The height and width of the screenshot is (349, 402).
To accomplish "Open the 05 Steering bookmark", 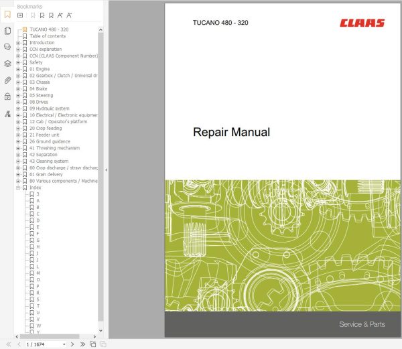I will 42,95.
